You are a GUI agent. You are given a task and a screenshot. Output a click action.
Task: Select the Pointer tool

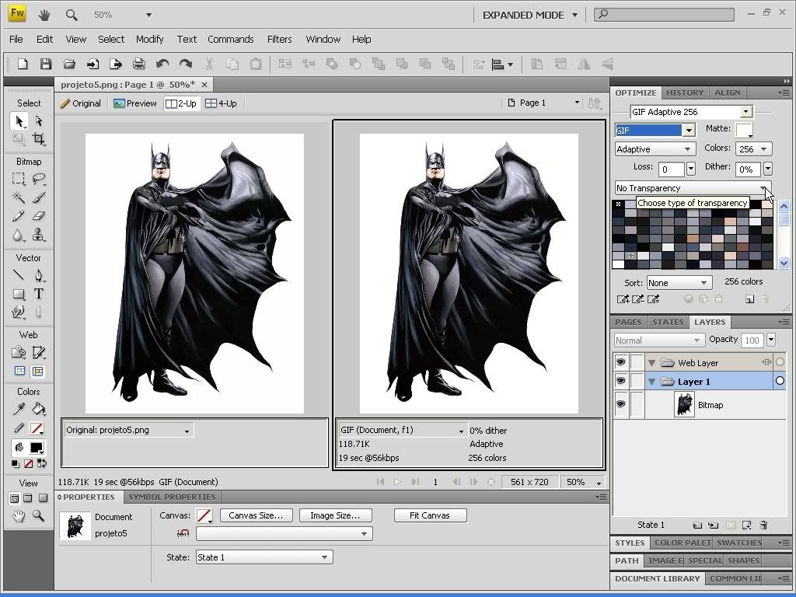[x=19, y=120]
